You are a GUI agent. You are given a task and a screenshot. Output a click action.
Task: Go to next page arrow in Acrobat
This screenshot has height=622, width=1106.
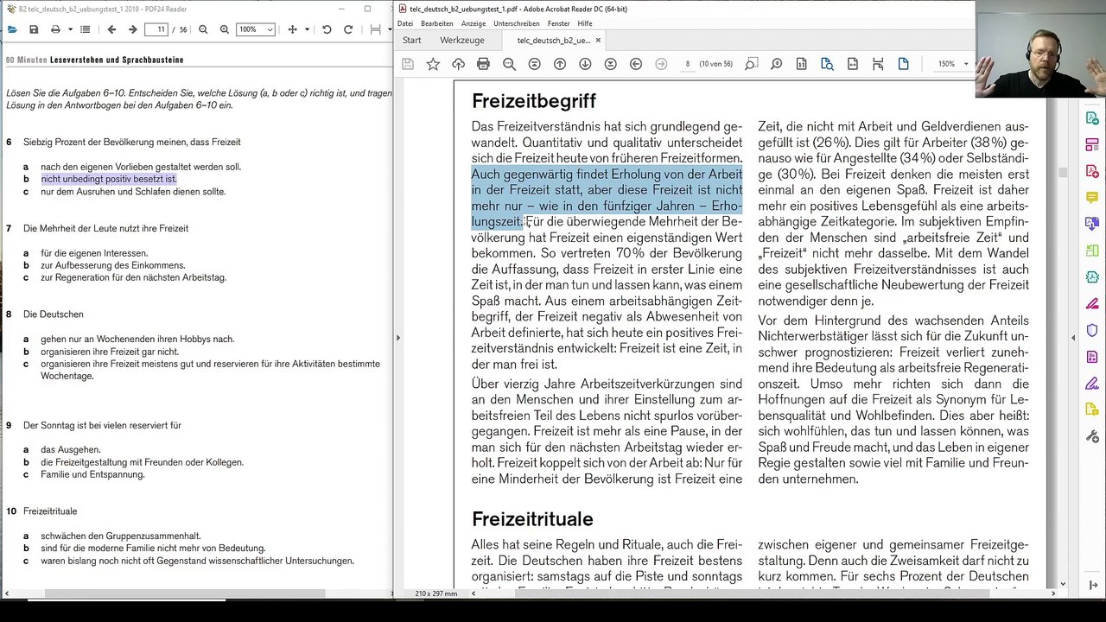coord(585,64)
